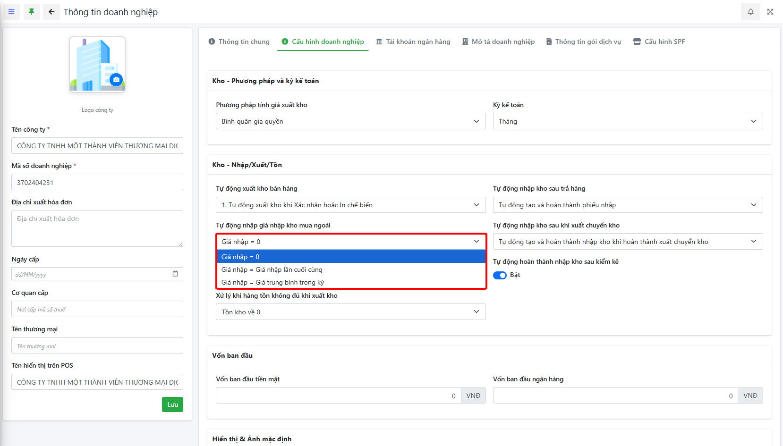Go to Thông tin gói dịch vụ tab
The width and height of the screenshot is (783, 446).
click(583, 42)
